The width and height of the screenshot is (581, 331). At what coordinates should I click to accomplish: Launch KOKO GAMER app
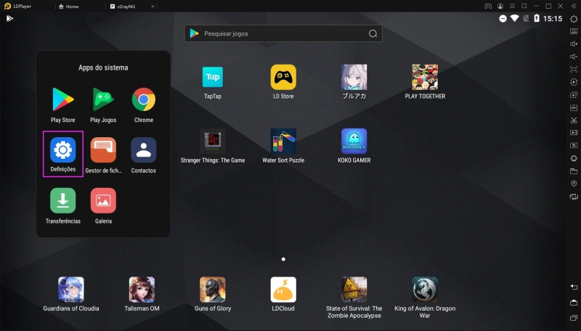(x=354, y=146)
